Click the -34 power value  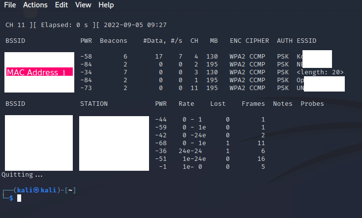pos(86,72)
